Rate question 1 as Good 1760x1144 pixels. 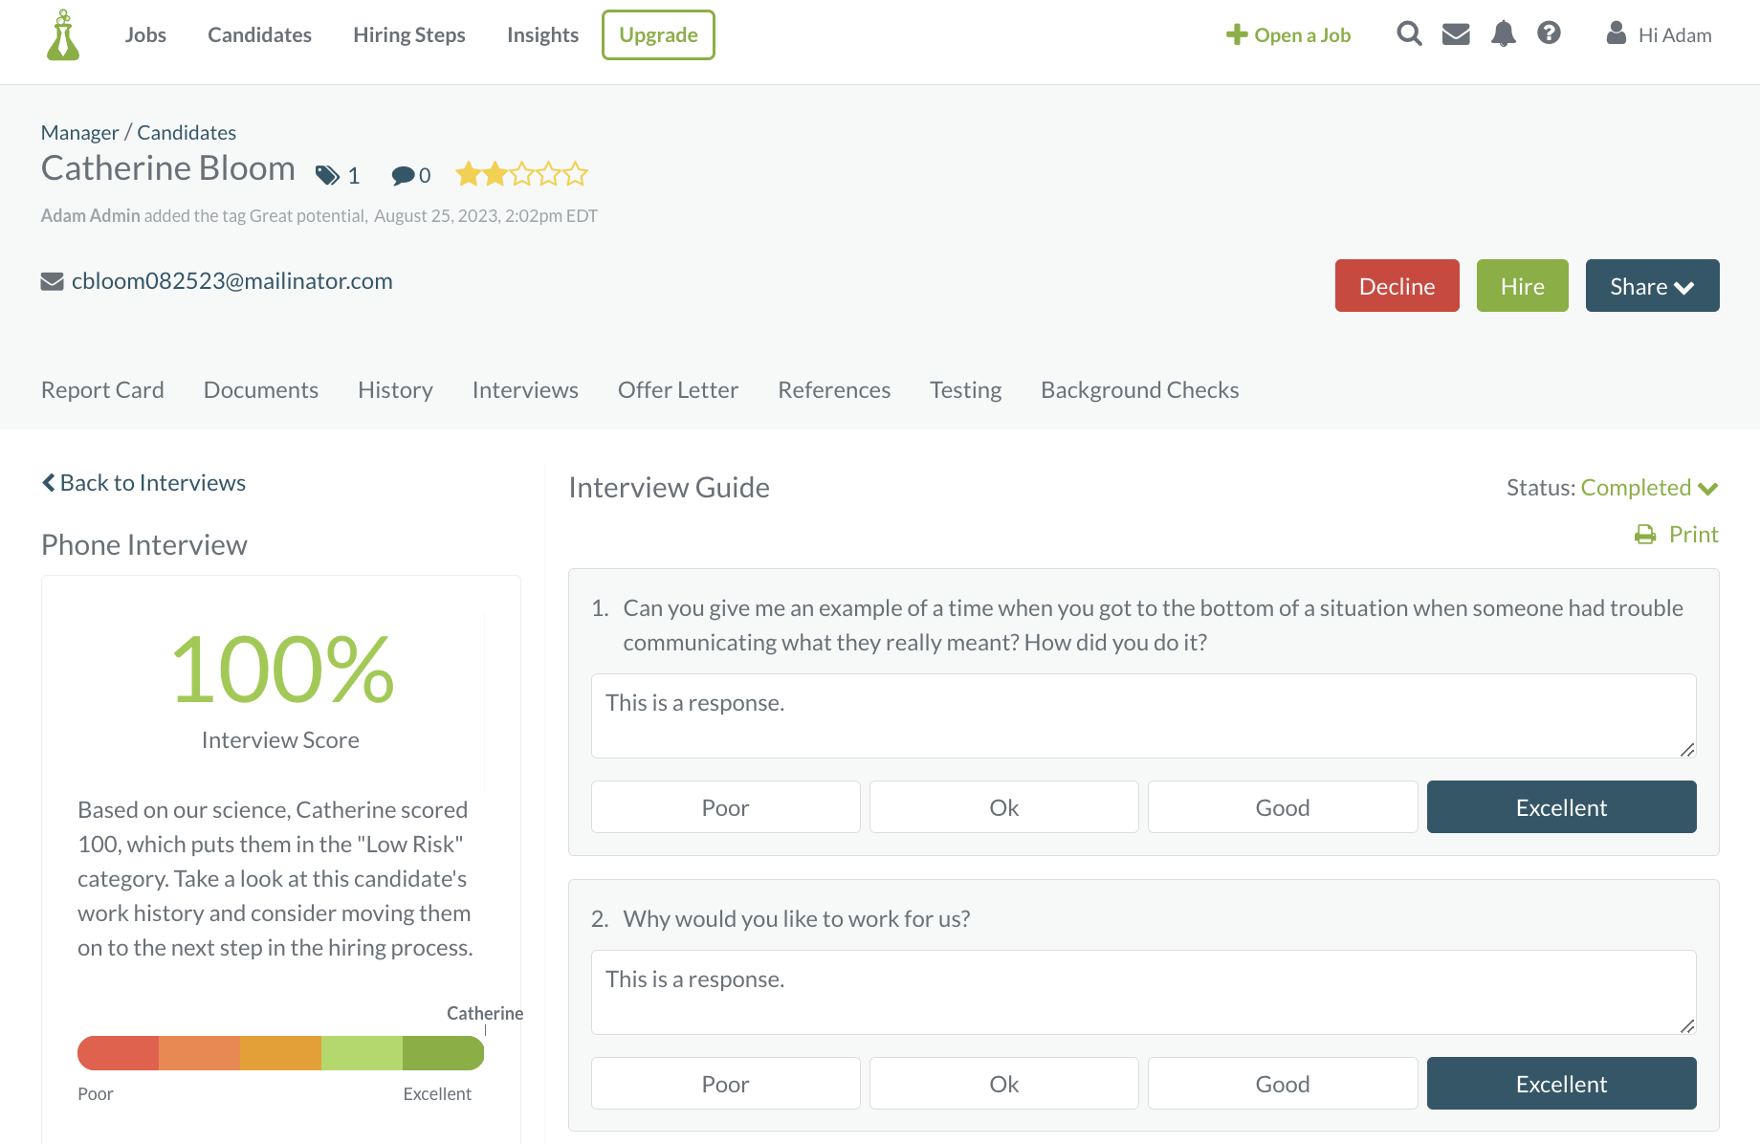coord(1282,806)
